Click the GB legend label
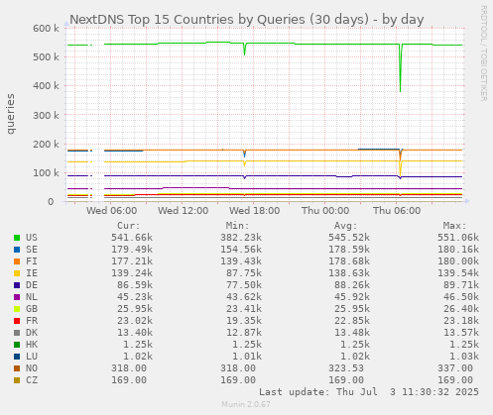The width and height of the screenshot is (493, 415). (x=32, y=309)
